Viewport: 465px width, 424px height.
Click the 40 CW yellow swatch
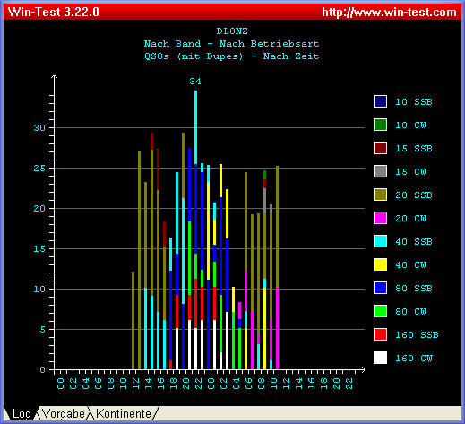coord(380,264)
